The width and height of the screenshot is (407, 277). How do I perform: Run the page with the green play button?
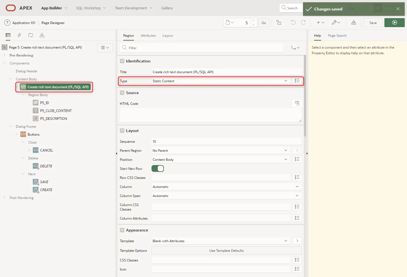395,23
